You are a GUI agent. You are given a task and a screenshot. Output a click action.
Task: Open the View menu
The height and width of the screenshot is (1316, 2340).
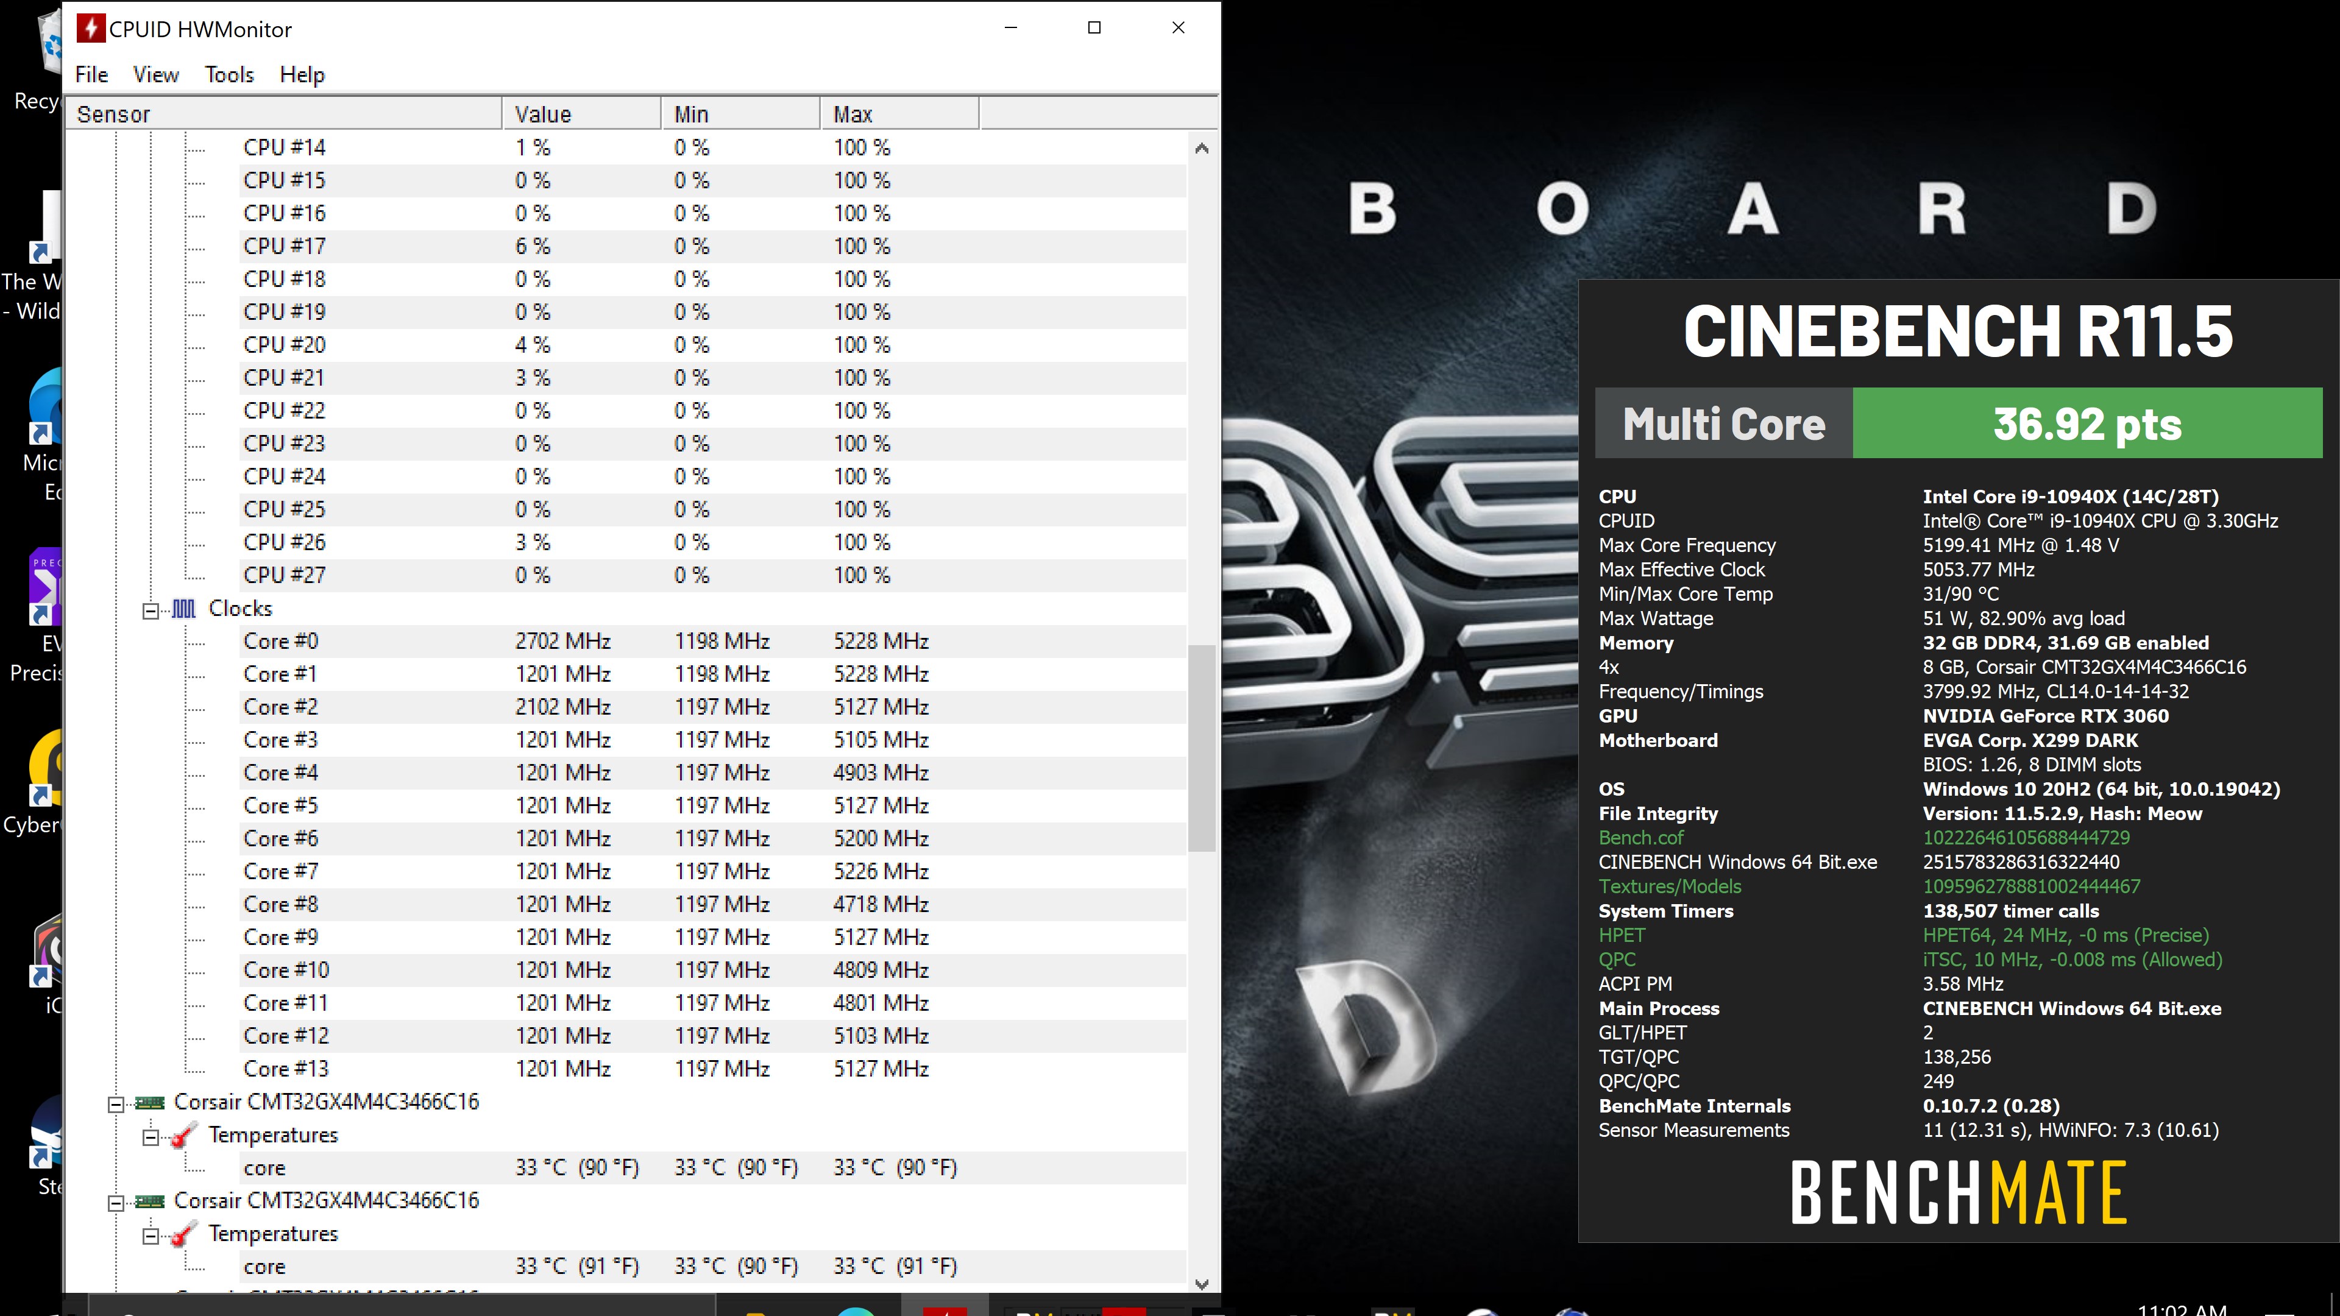155,74
